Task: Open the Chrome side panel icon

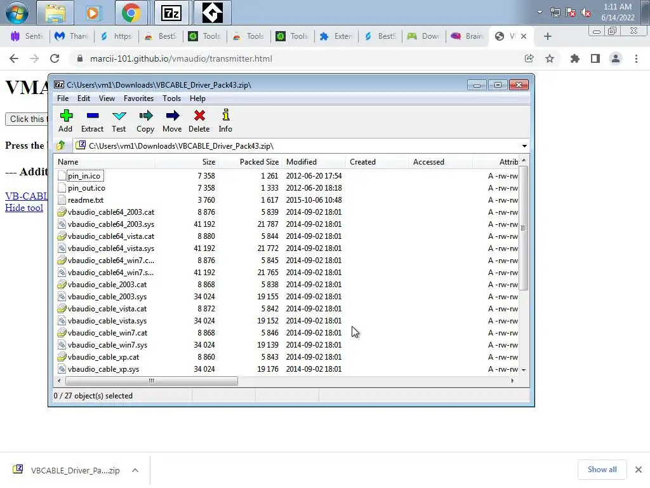Action: click(595, 58)
